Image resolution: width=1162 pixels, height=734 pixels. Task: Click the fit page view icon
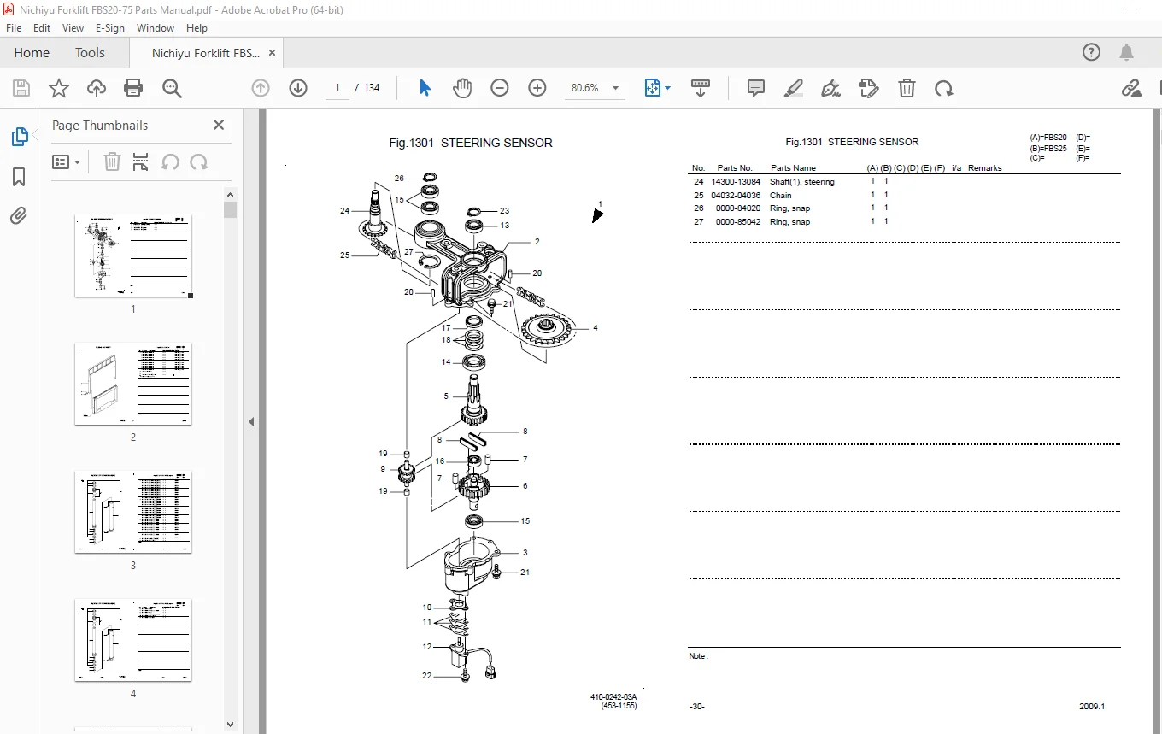point(653,88)
